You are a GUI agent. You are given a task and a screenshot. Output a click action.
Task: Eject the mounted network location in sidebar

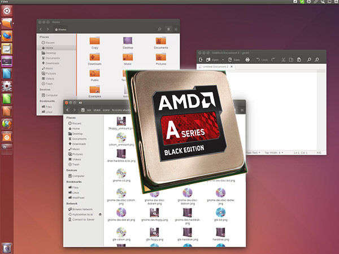tap(100, 214)
